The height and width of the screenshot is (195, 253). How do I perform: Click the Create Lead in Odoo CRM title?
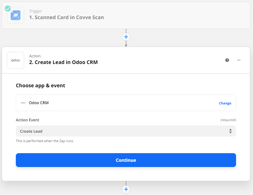click(x=63, y=62)
